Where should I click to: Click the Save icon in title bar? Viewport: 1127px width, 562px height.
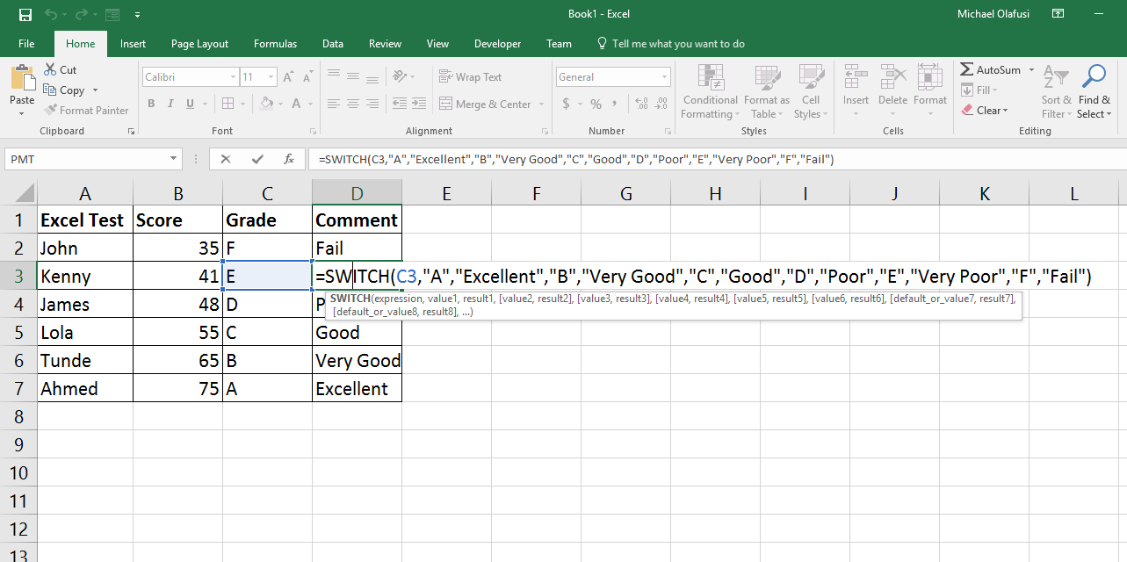point(25,14)
